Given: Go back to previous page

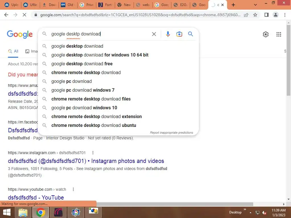Looking at the screenshot, I should click(6, 15).
